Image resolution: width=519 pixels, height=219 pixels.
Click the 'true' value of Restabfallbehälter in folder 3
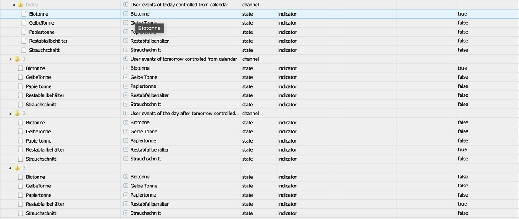[x=462, y=204]
